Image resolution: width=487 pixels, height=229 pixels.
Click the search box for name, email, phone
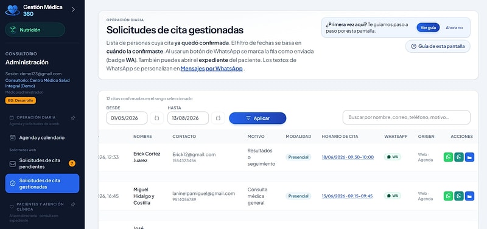pos(406,117)
